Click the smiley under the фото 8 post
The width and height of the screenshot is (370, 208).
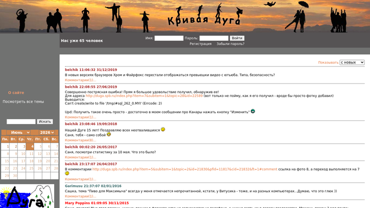click(67, 173)
